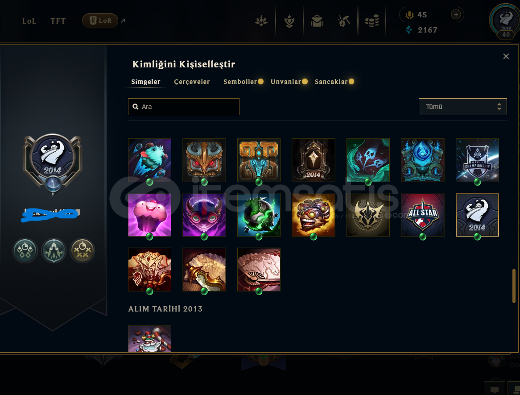Open the crafting hammer icon
Screen dimensions: 520x395
click(x=344, y=21)
